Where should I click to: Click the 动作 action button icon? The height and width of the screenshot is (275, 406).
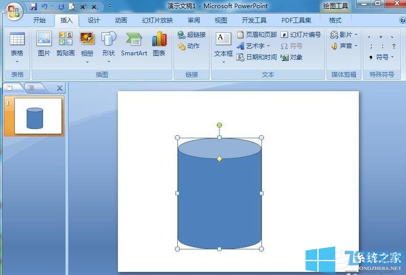pyautogui.click(x=188, y=46)
